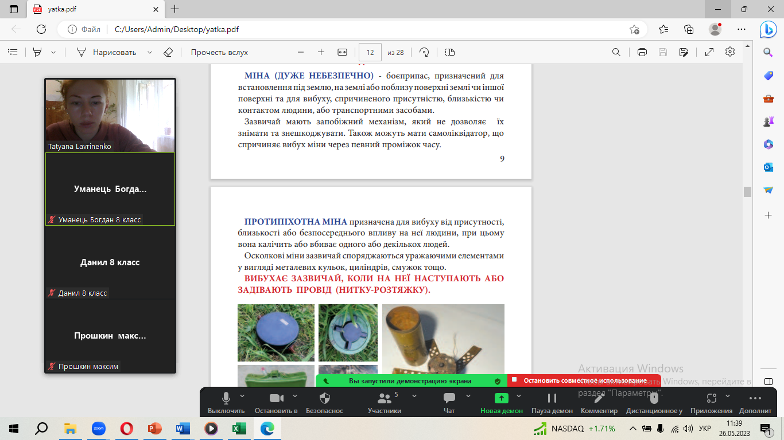This screenshot has width=784, height=440.
Task: Expand the Новая демон share options arrow
Action: (519, 396)
